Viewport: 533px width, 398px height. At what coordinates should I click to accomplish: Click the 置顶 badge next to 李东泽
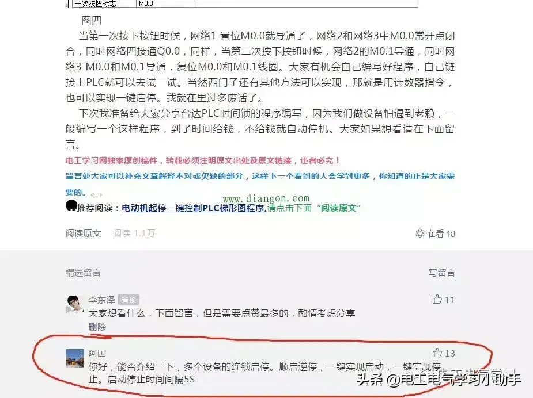pyautogui.click(x=128, y=300)
